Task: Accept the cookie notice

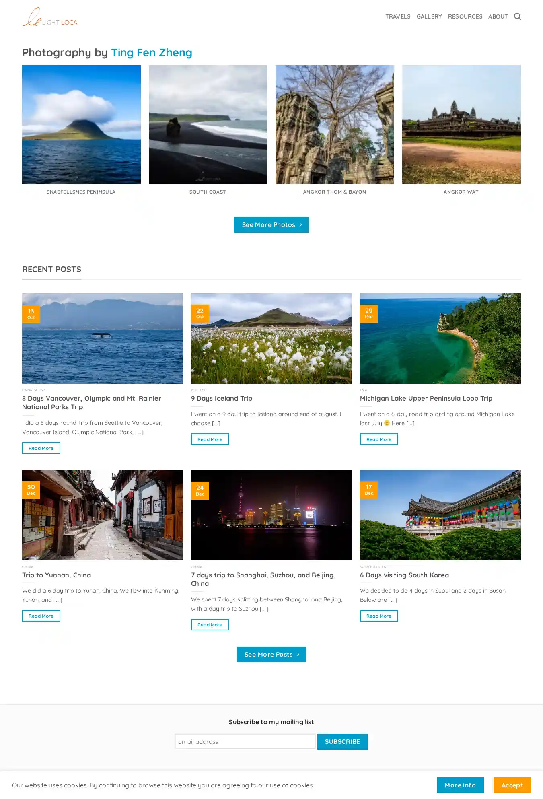Action: point(512,785)
